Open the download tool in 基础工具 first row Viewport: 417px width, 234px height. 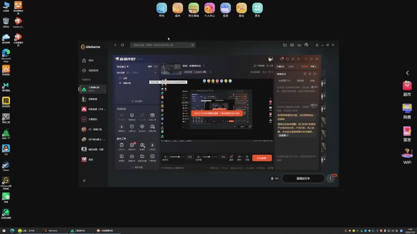coord(152,146)
